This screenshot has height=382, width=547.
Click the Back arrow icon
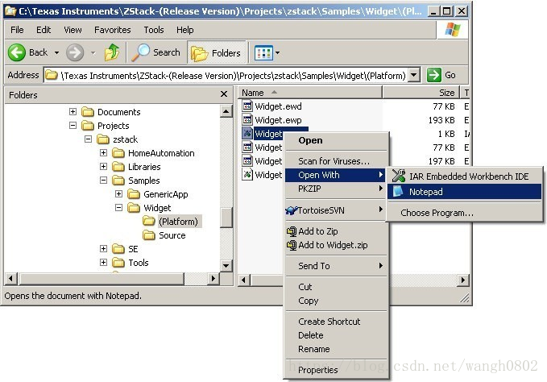(x=16, y=52)
